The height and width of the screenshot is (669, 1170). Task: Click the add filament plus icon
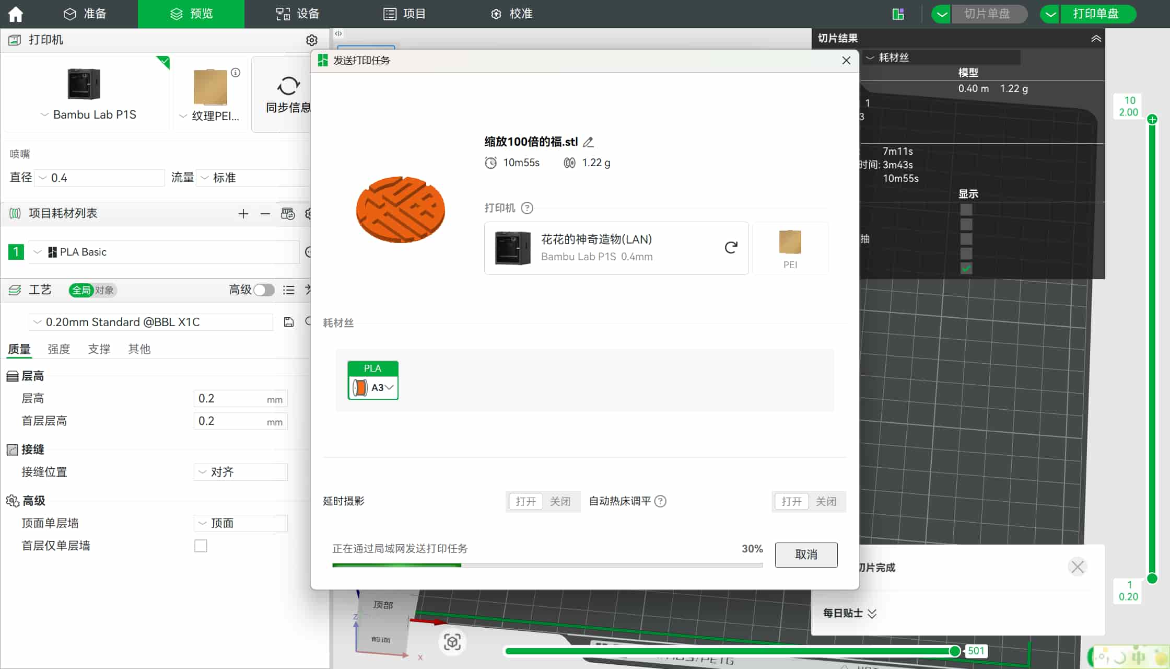(243, 214)
